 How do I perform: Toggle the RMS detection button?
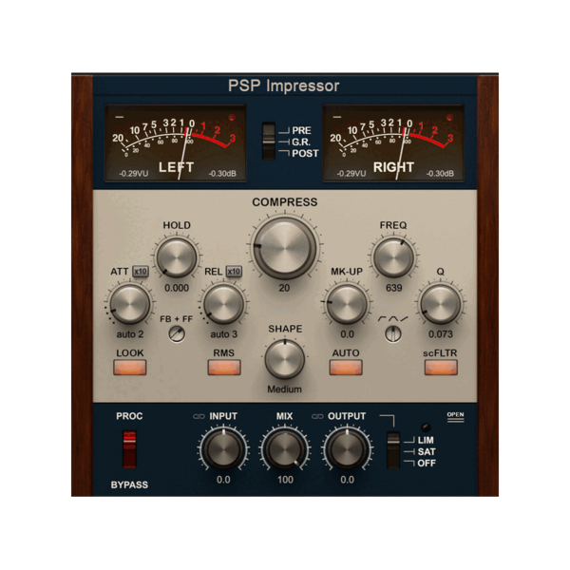[x=224, y=367]
